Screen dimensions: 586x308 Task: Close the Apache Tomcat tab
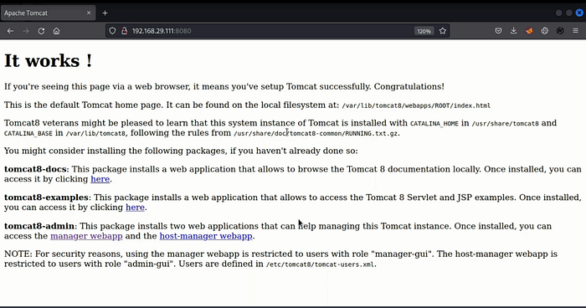(89, 13)
